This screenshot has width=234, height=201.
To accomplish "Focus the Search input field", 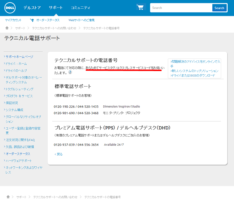I will pos(181,8).
